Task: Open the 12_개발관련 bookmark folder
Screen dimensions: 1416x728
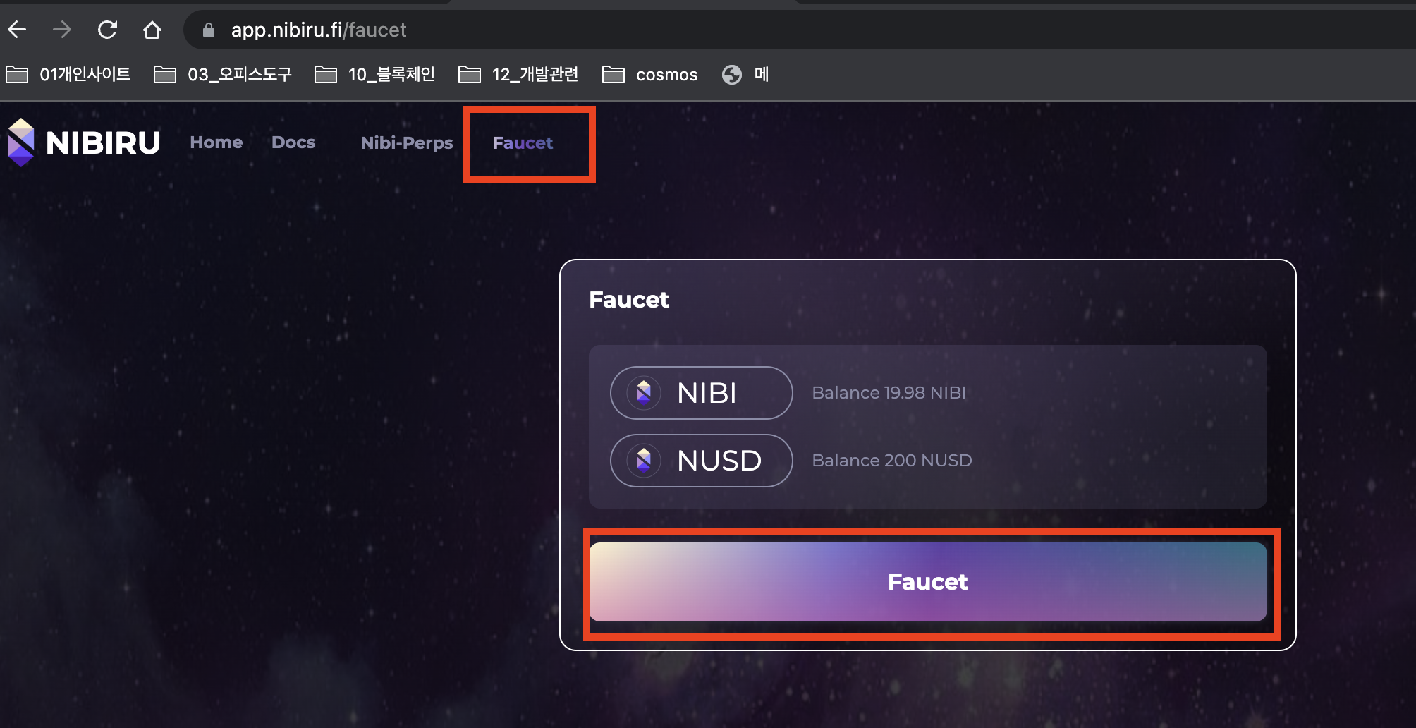Action: 518,74
